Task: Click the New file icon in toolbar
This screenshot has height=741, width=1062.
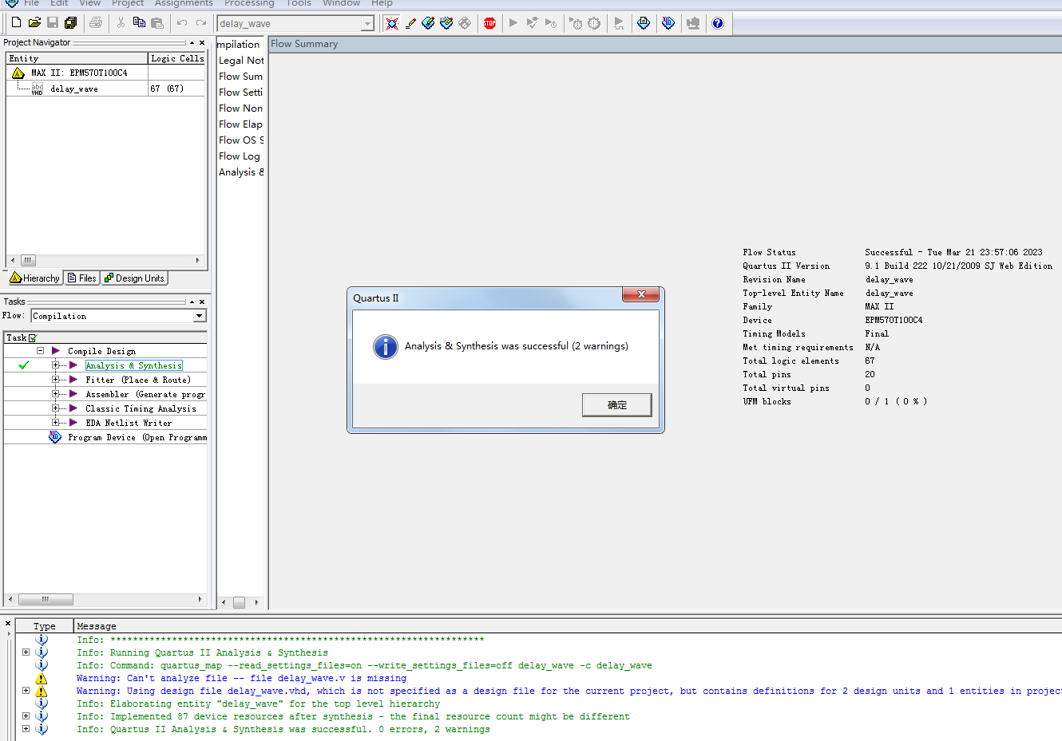Action: [x=16, y=23]
